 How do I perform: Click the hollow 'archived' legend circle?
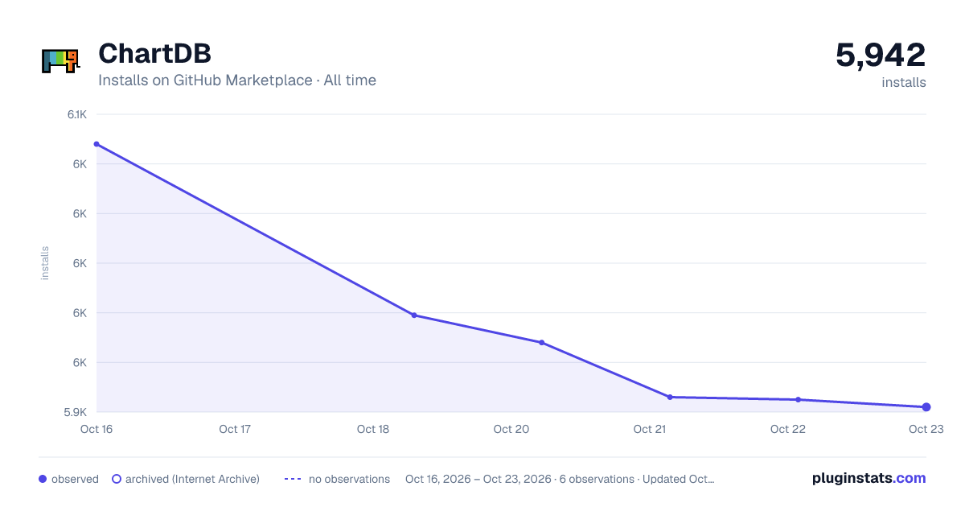117,479
